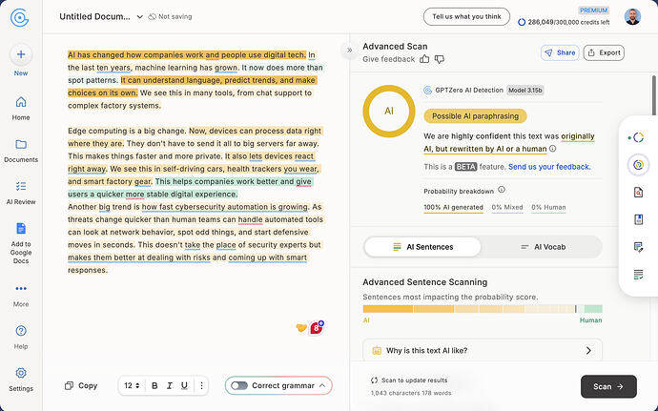Select 0% Mixed breakdown
Viewport: 658px width, 411px height.
(507, 208)
